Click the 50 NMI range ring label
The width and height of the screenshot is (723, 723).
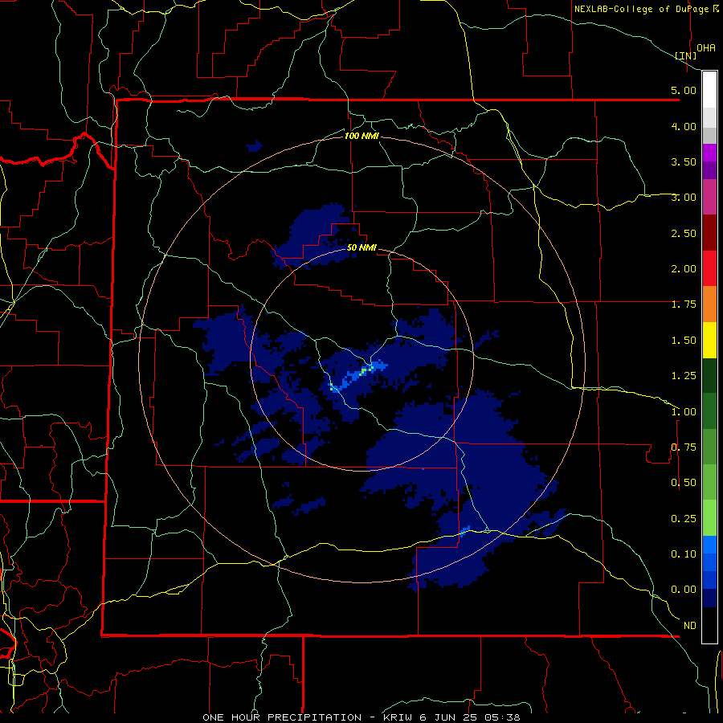coord(361,247)
